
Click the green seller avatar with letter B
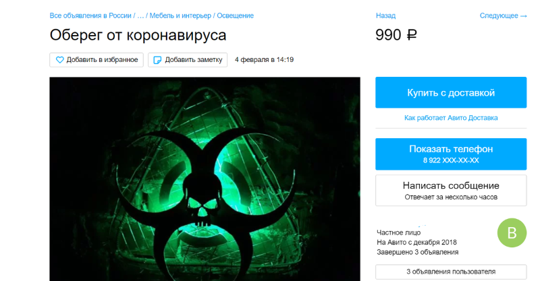point(512,233)
